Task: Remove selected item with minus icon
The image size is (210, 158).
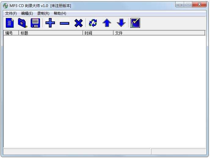Action: coord(64,24)
